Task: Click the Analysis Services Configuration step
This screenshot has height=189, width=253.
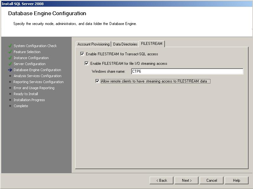Action: pyautogui.click(x=37, y=76)
